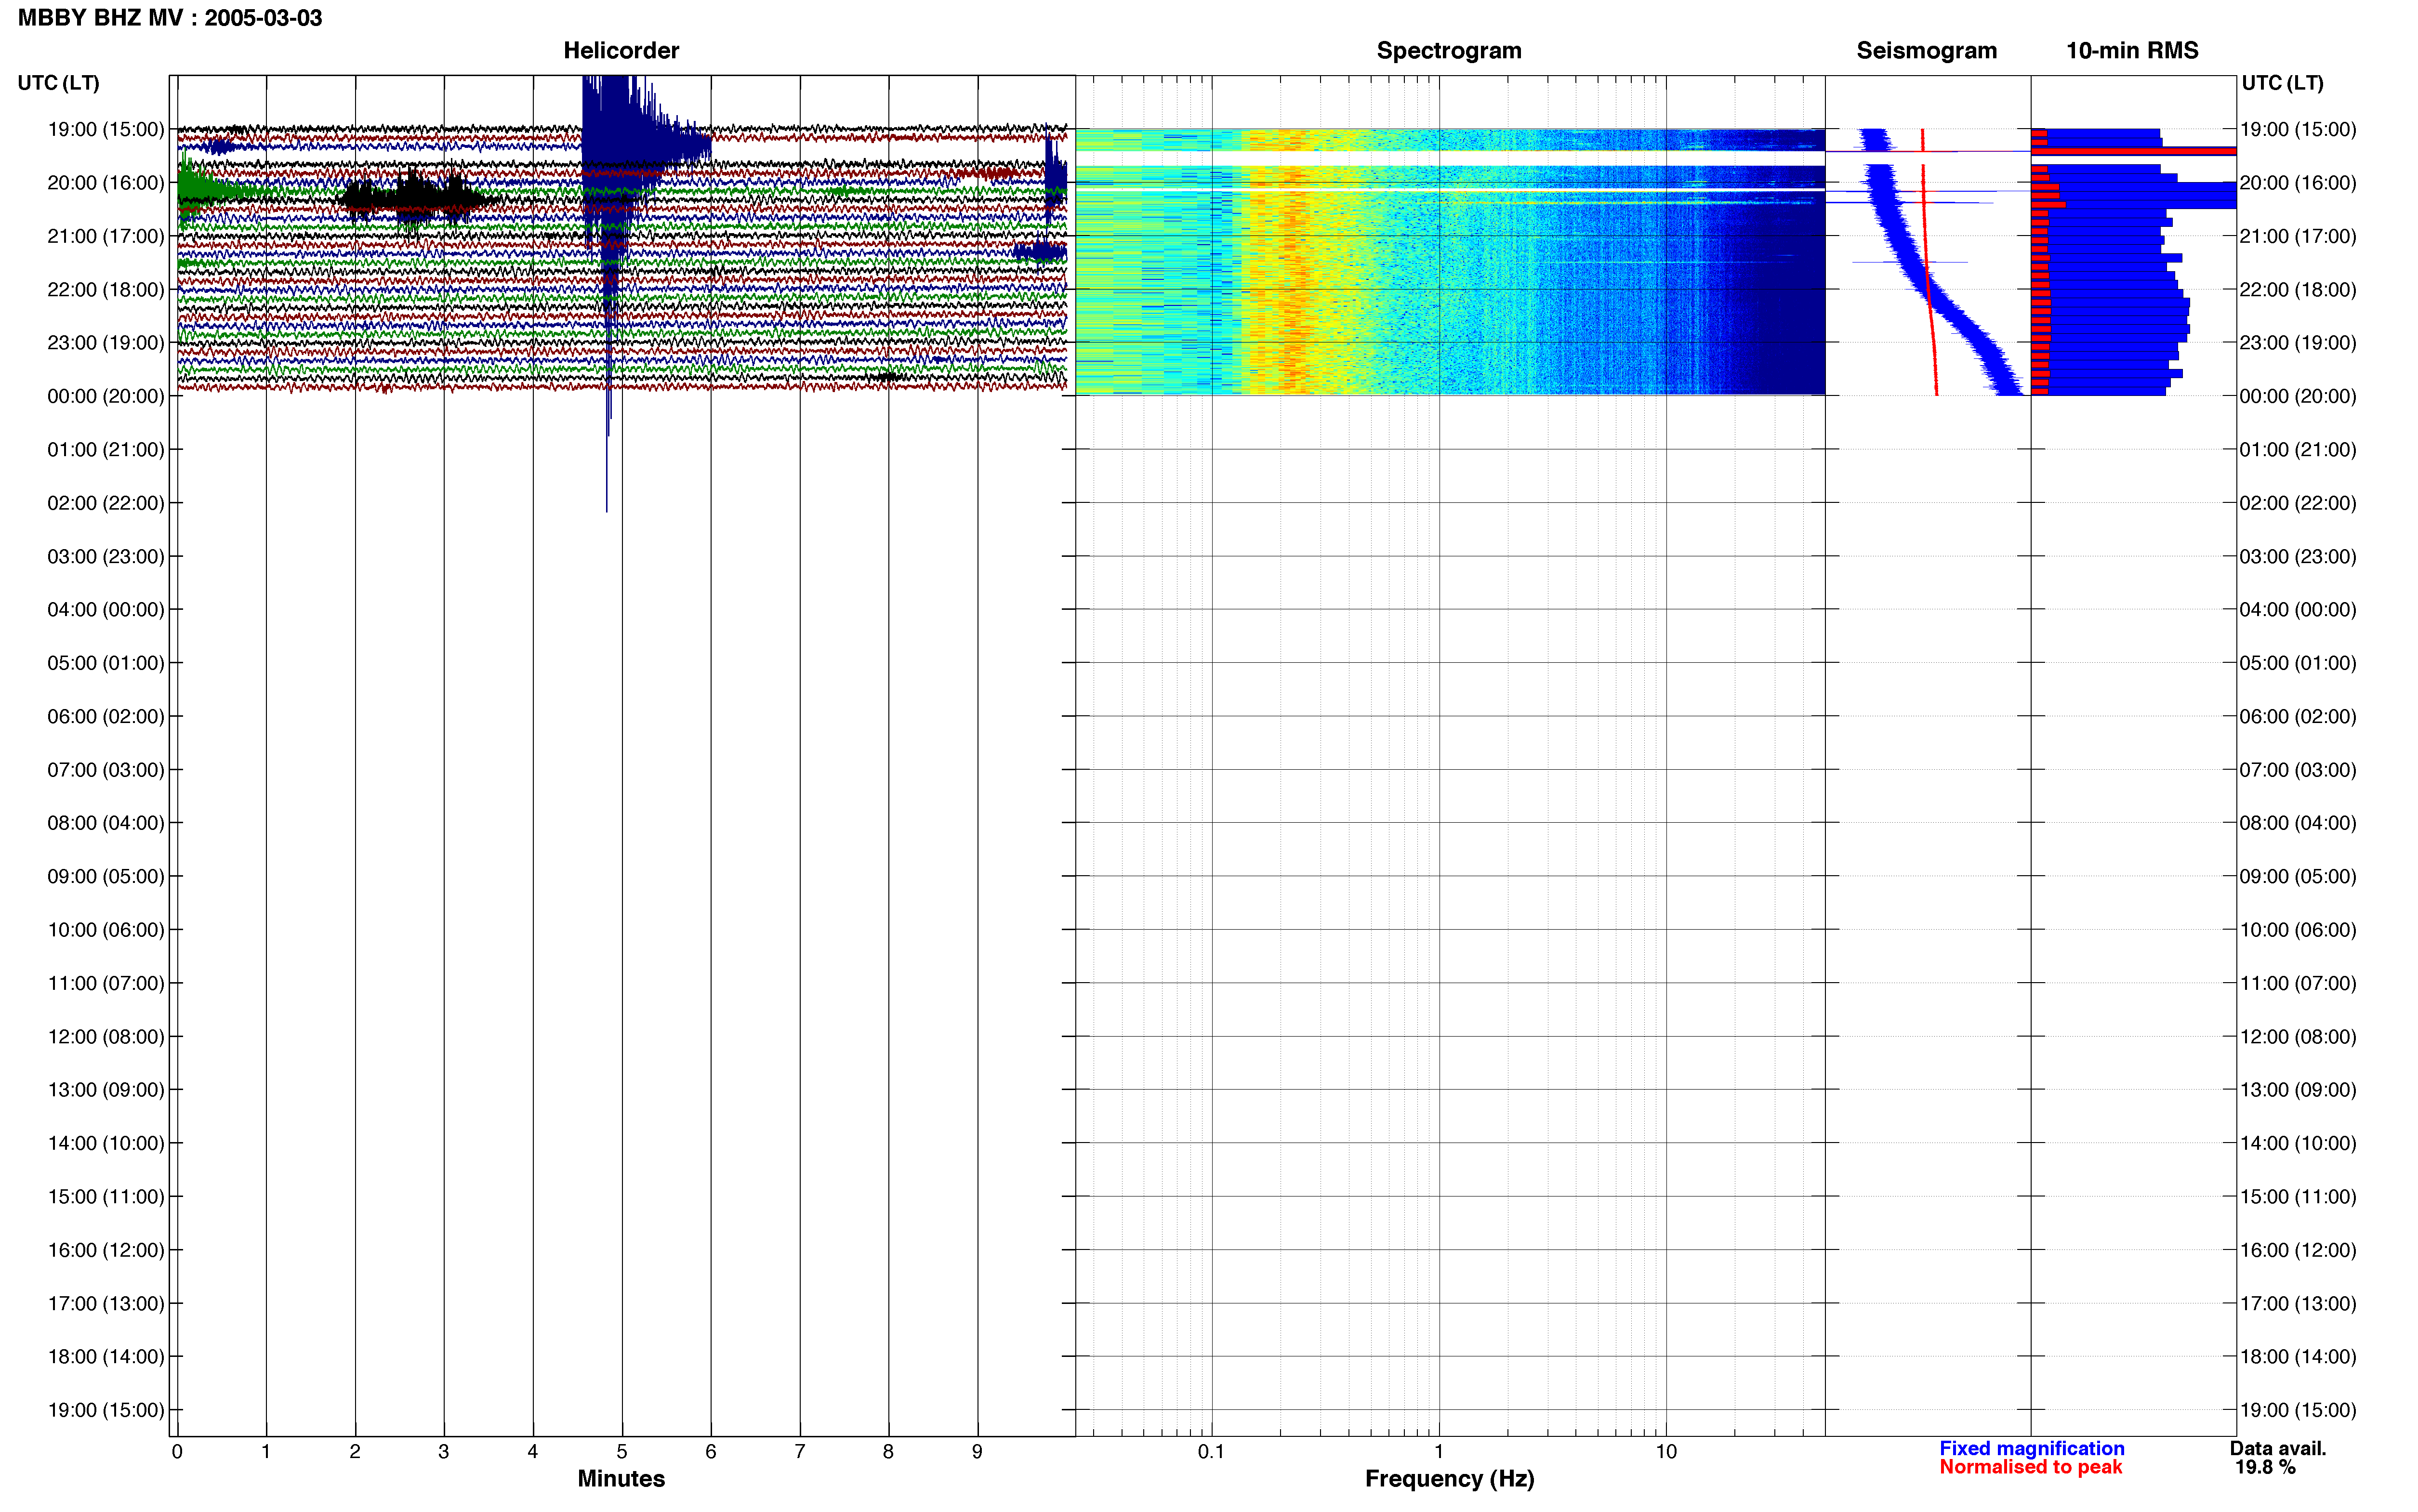Image resolution: width=2418 pixels, height=1512 pixels.
Task: Click the left axis label '01:00 (21:00)'
Action: 106,450
